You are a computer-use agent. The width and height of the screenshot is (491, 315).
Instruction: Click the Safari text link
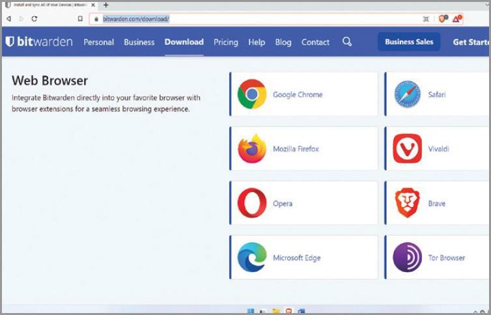[437, 94]
